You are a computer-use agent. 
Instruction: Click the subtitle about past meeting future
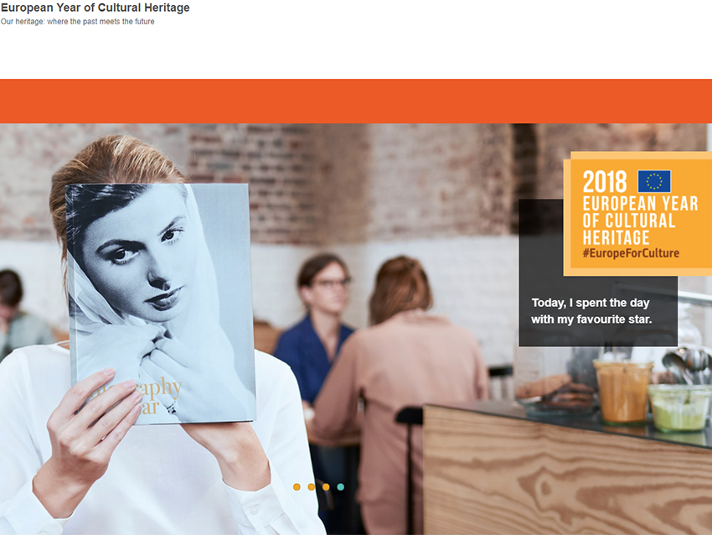click(78, 21)
